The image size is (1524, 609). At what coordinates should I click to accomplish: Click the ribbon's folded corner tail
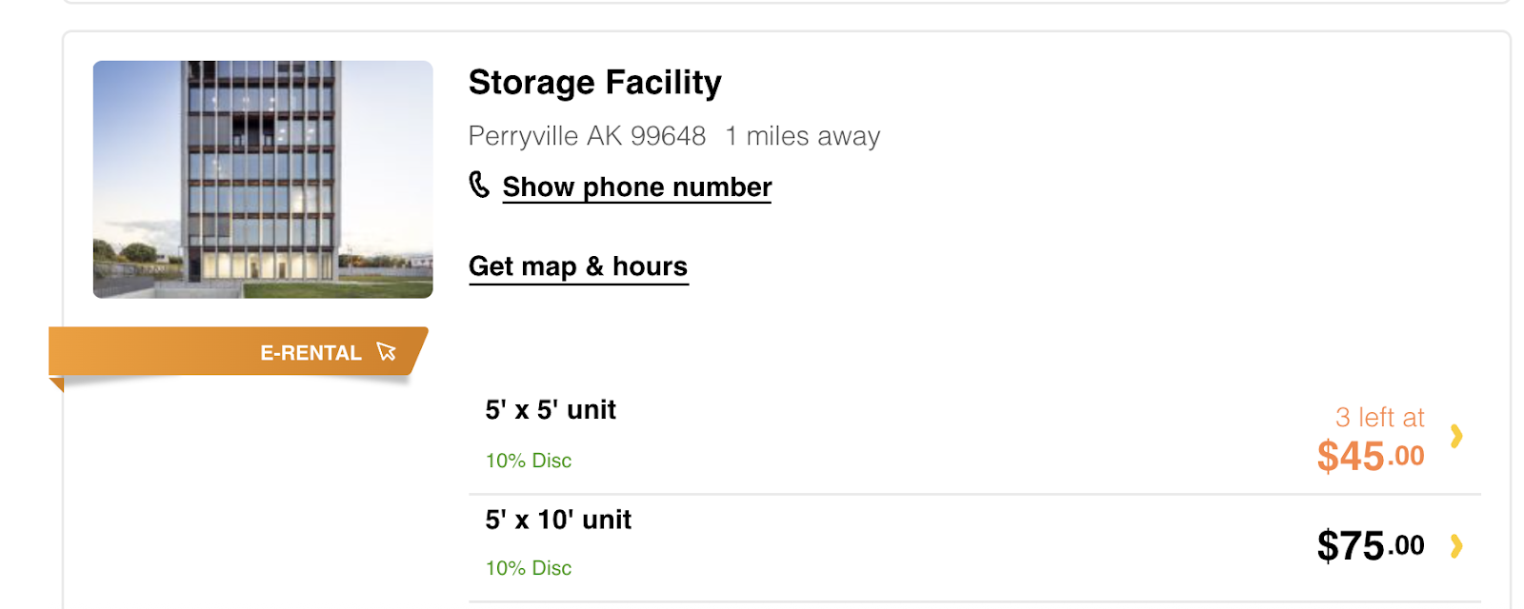pyautogui.click(x=57, y=383)
